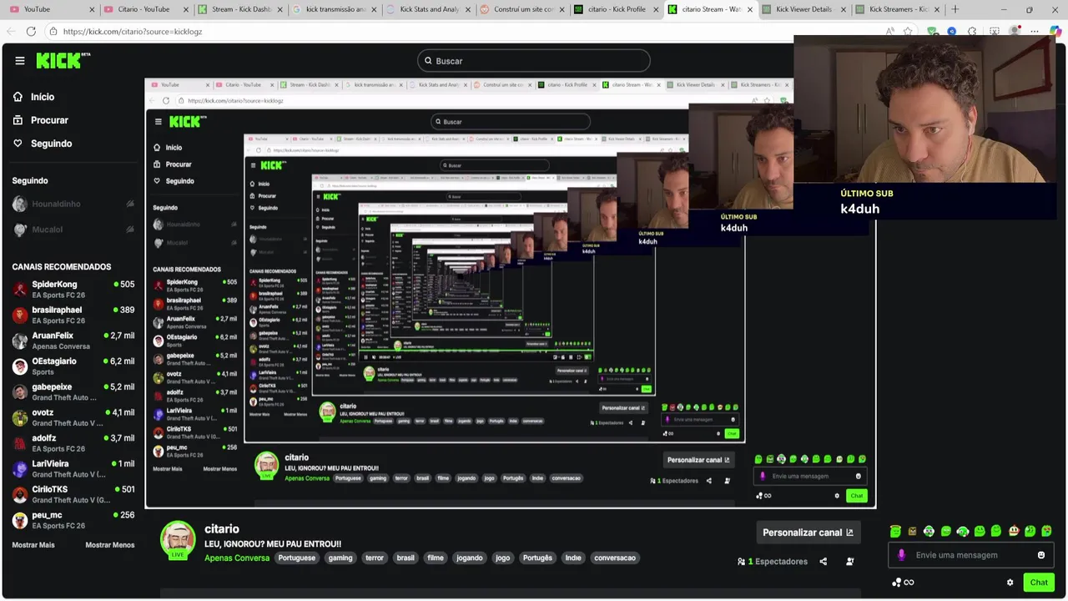Open the OEstagiario recommended channel
Screen dimensions: 1068x601
pyautogui.click(x=73, y=366)
